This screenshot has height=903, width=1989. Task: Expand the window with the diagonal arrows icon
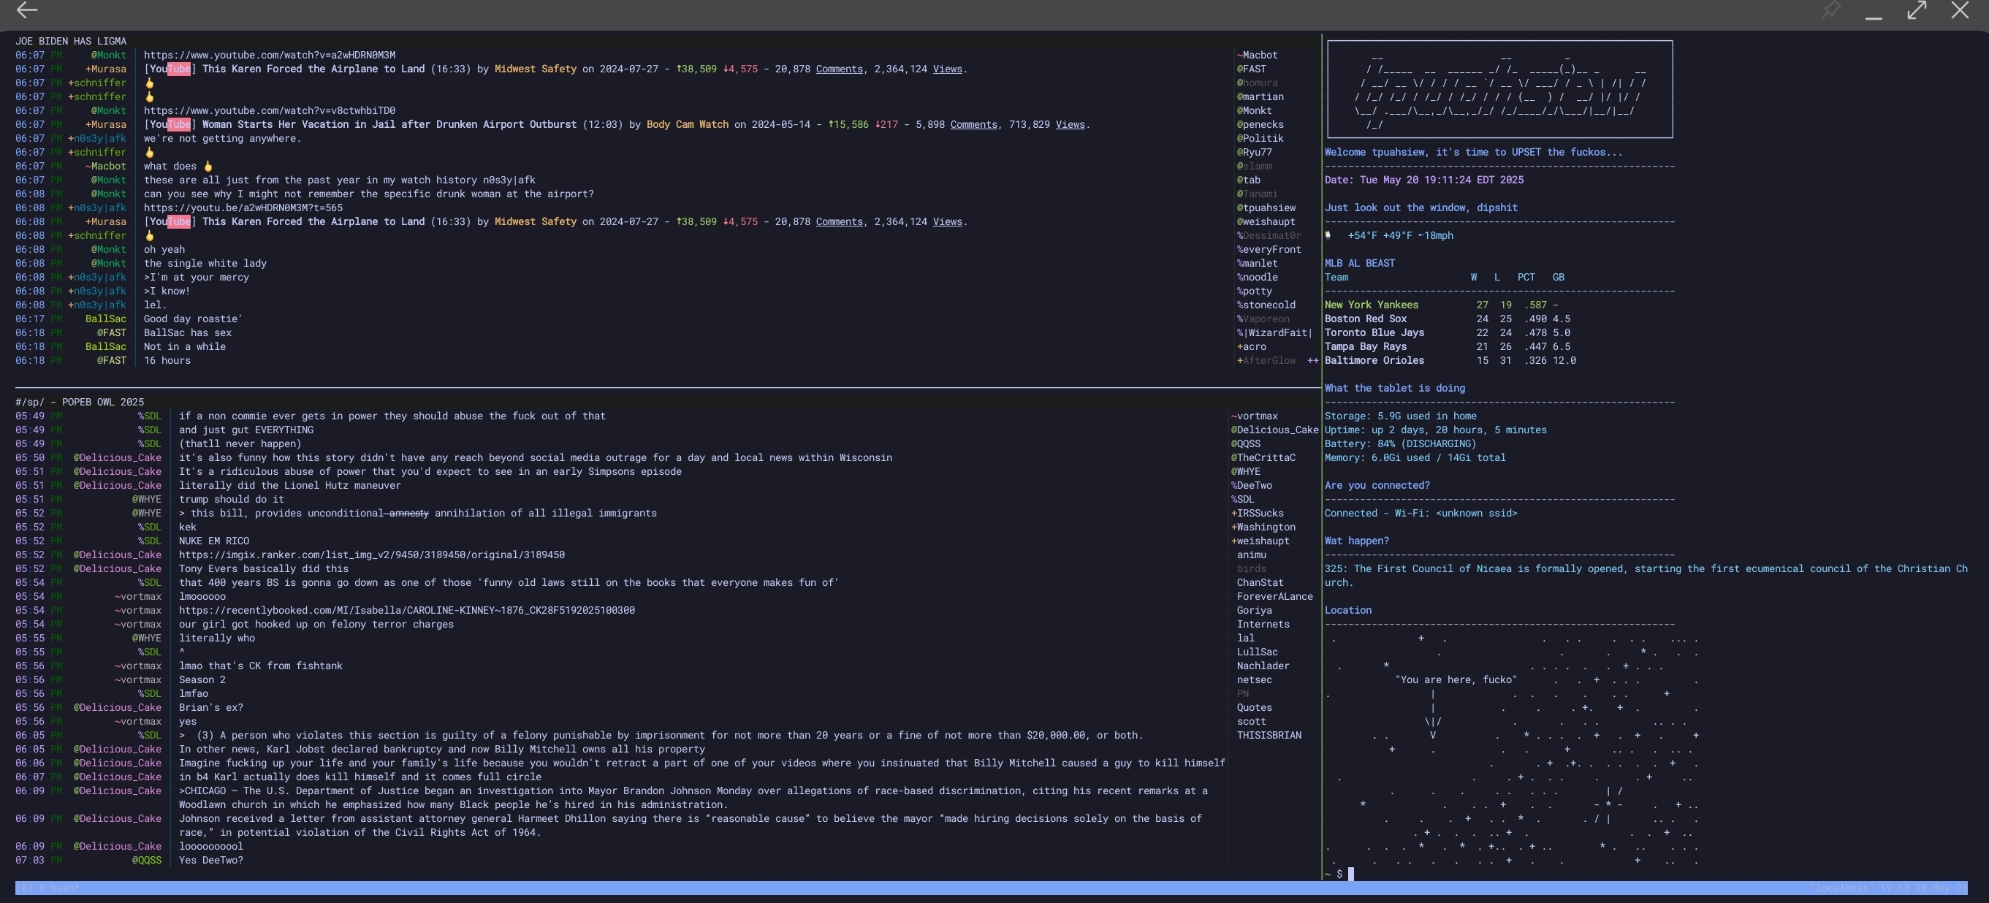1917,10
